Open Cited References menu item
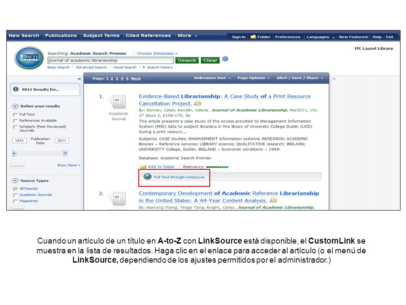 click(x=148, y=36)
